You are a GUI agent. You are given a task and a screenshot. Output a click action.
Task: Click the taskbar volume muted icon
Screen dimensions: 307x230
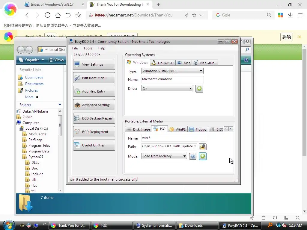click(284, 225)
